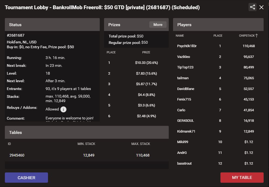Sort tables by MAX. STACK header
269x187 pixels.
141,144
